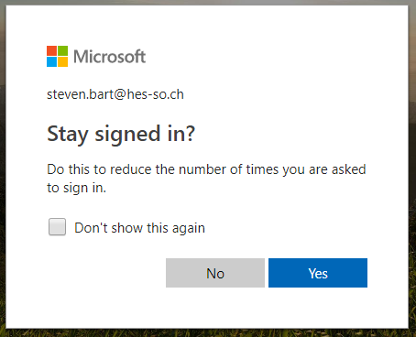
Task: Click the blue square in Microsoft logo
Action: (51, 61)
